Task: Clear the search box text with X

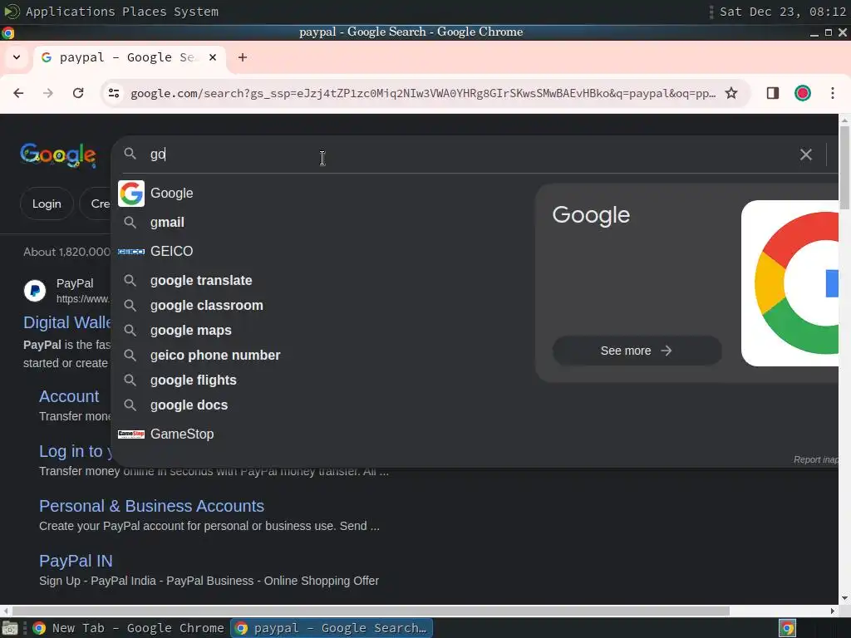Action: (x=806, y=155)
